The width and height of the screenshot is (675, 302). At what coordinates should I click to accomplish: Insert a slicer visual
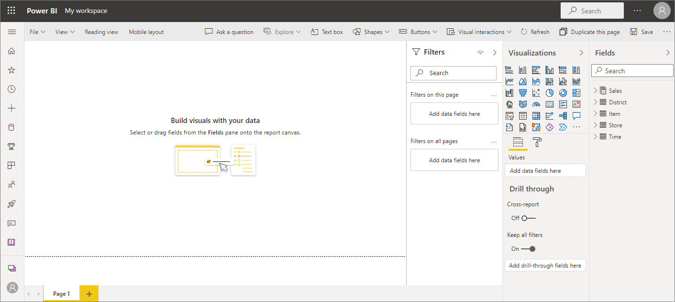tap(509, 115)
